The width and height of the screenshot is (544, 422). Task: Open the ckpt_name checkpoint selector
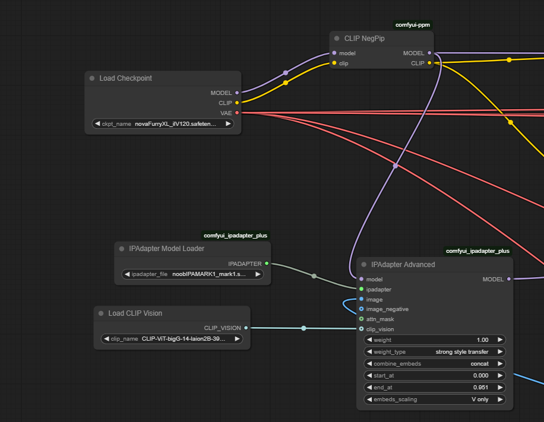tap(163, 124)
